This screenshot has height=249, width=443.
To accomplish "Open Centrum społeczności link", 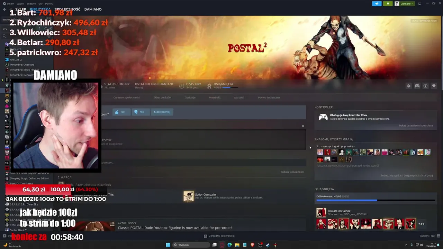I will tap(127, 98).
